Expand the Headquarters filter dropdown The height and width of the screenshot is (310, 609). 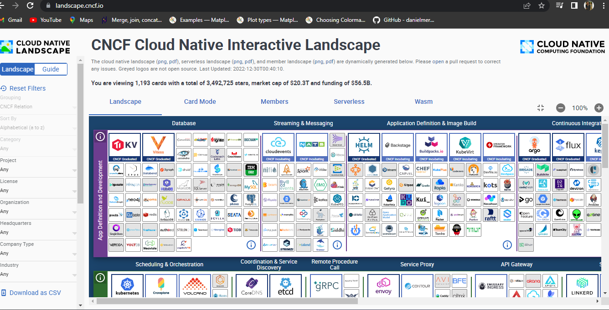[39, 232]
